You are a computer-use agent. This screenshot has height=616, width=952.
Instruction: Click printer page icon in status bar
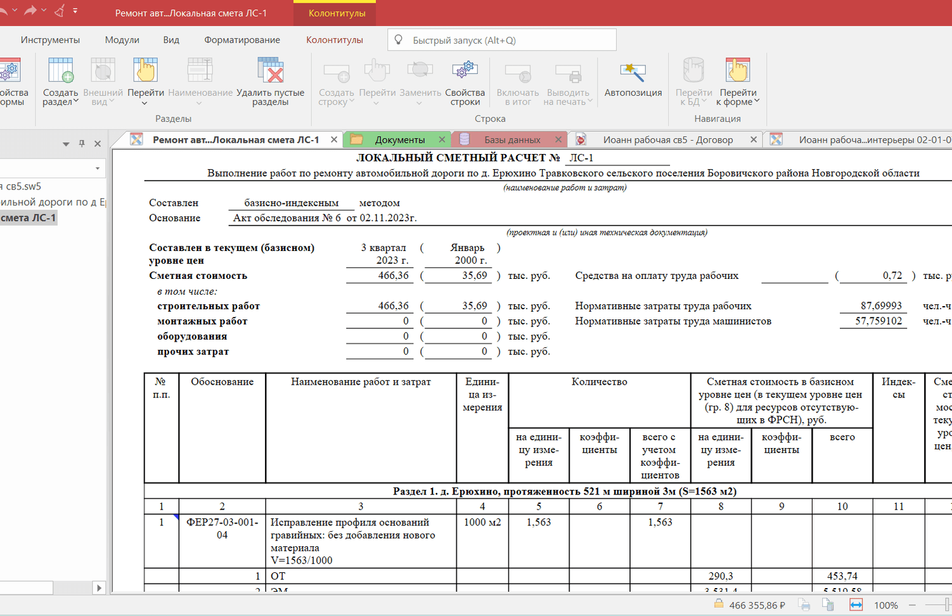tap(804, 605)
